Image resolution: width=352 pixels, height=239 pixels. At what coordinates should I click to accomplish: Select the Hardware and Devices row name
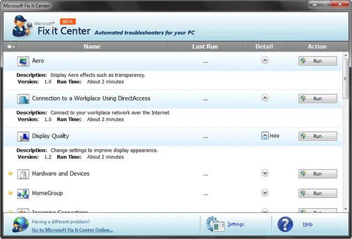coord(61,174)
